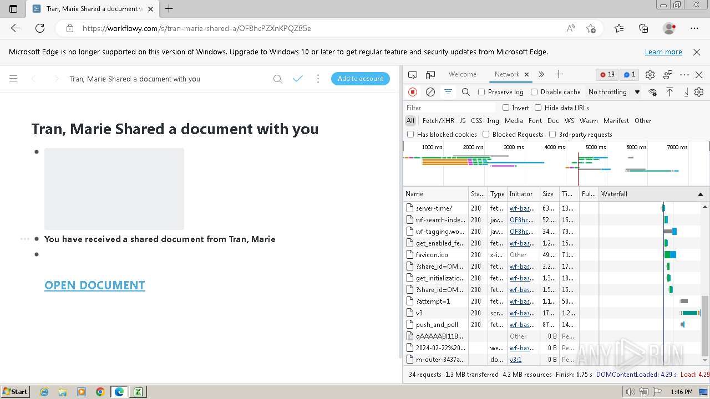Image resolution: width=710 pixels, height=399 pixels.
Task: Open the Edge favorites list icon
Action: tap(619, 28)
